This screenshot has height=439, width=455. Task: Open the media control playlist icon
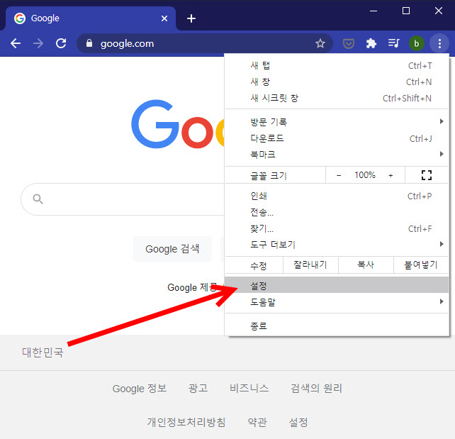tap(394, 43)
